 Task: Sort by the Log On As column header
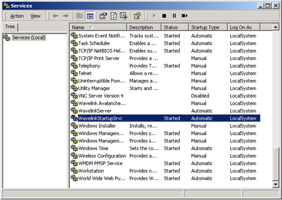[x=244, y=27]
